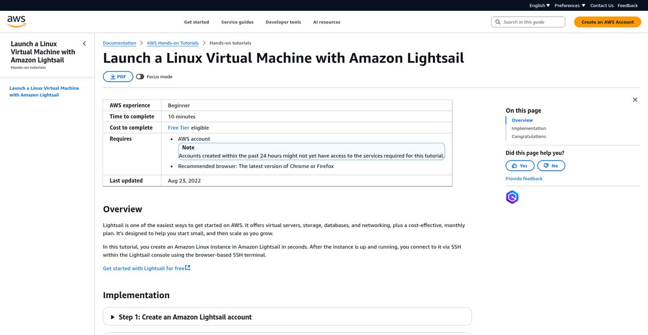Open the Get started menu item
Image resolution: width=648 pixels, height=335 pixels.
pyautogui.click(x=197, y=22)
